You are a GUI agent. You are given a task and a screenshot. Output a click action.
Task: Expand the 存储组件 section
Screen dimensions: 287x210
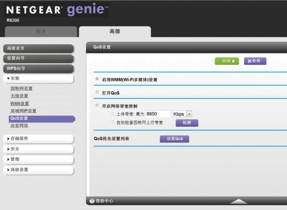38,139
